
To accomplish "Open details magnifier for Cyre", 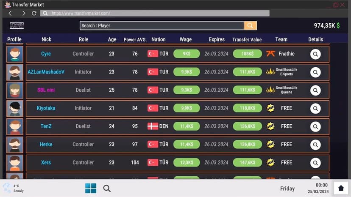I will point(315,54).
